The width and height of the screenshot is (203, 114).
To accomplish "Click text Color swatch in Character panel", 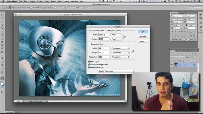I will tap(192, 28).
